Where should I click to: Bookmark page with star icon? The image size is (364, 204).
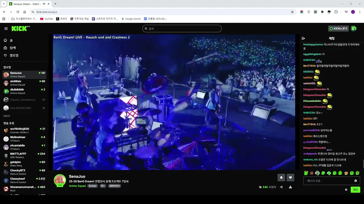[x=292, y=12]
